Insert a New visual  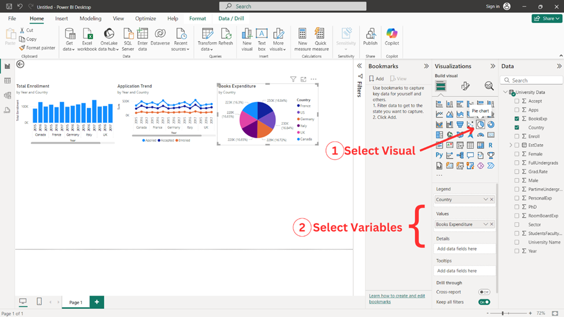(247, 39)
